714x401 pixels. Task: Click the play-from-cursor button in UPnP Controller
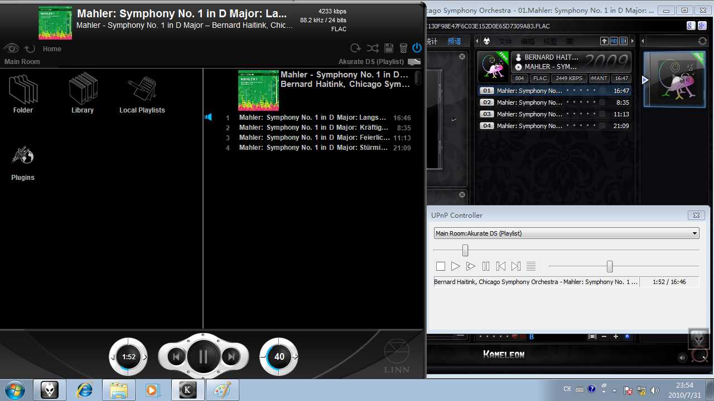click(470, 267)
